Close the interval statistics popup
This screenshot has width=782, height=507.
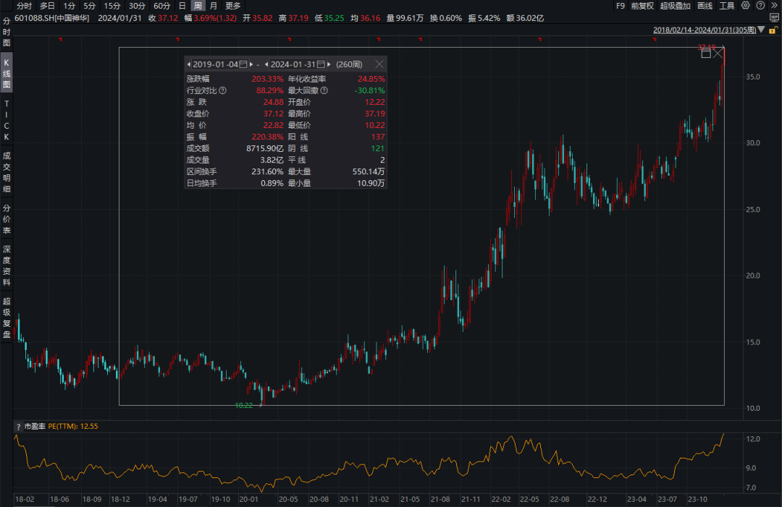coord(379,64)
